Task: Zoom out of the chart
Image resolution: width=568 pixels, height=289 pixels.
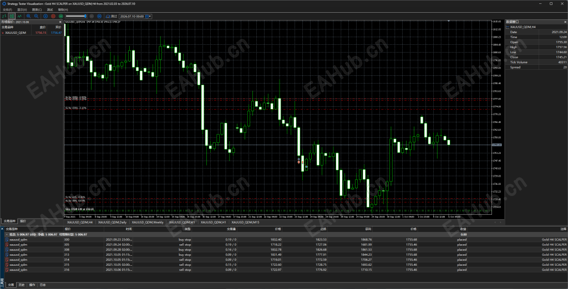Action: point(36,16)
